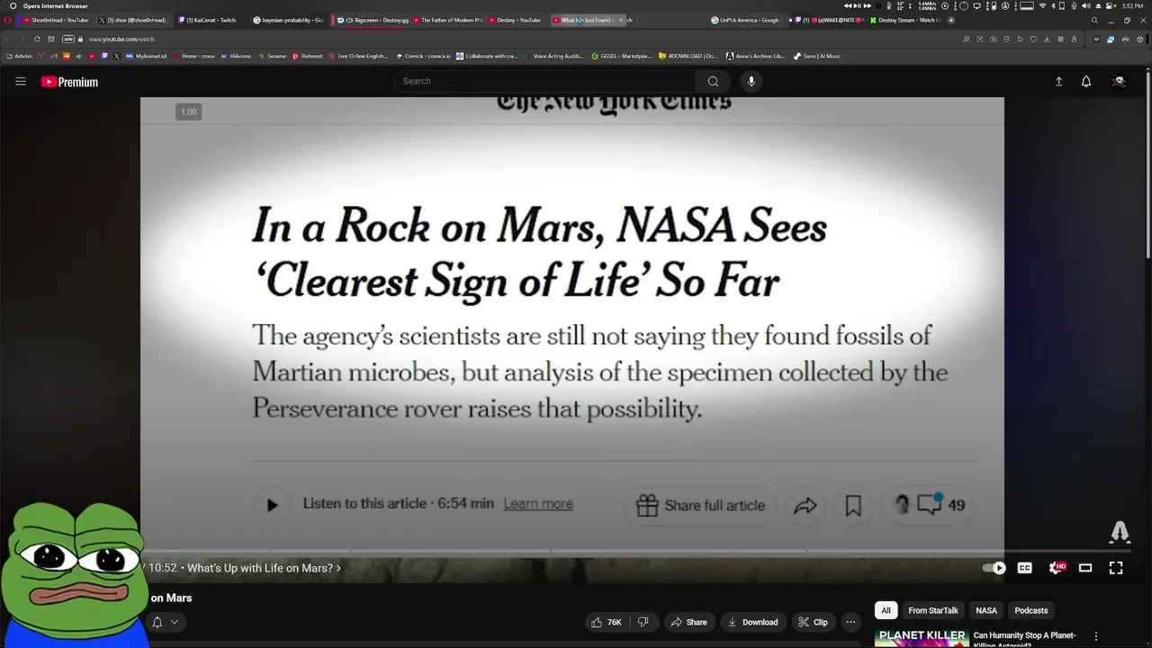Click the Clip button

(813, 622)
